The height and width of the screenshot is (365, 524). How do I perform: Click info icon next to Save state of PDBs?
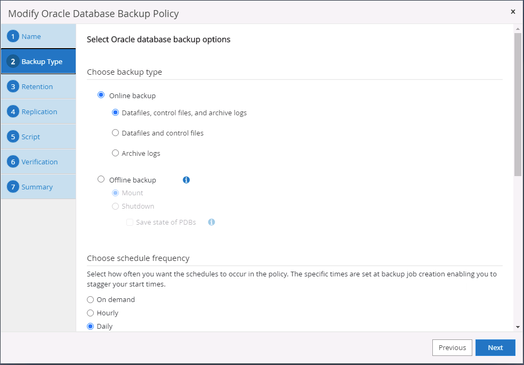pyautogui.click(x=212, y=222)
